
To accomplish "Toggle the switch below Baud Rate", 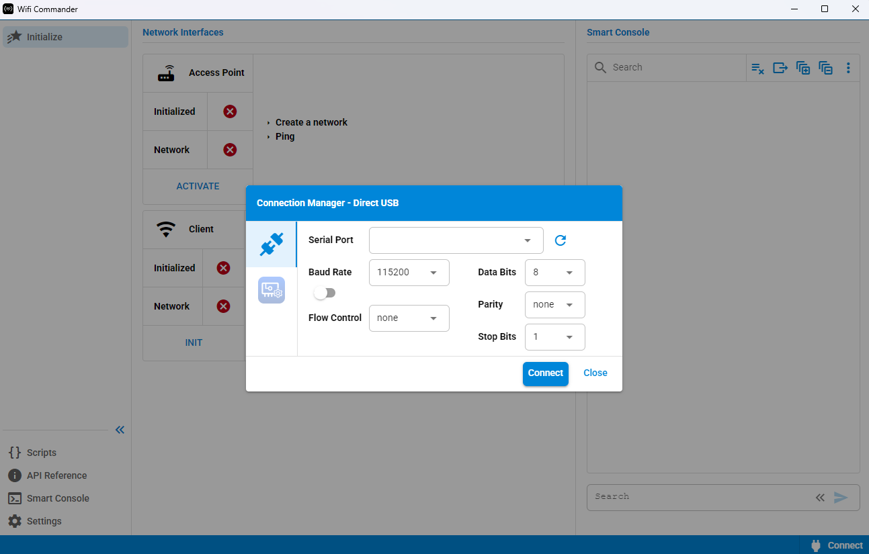I will point(325,293).
